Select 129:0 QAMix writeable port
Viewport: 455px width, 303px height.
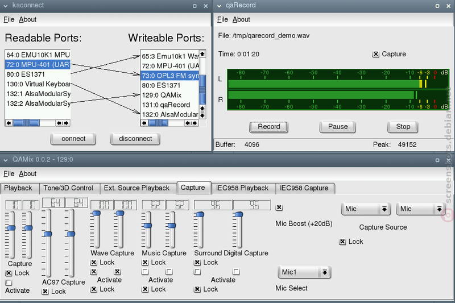pyautogui.click(x=170, y=95)
